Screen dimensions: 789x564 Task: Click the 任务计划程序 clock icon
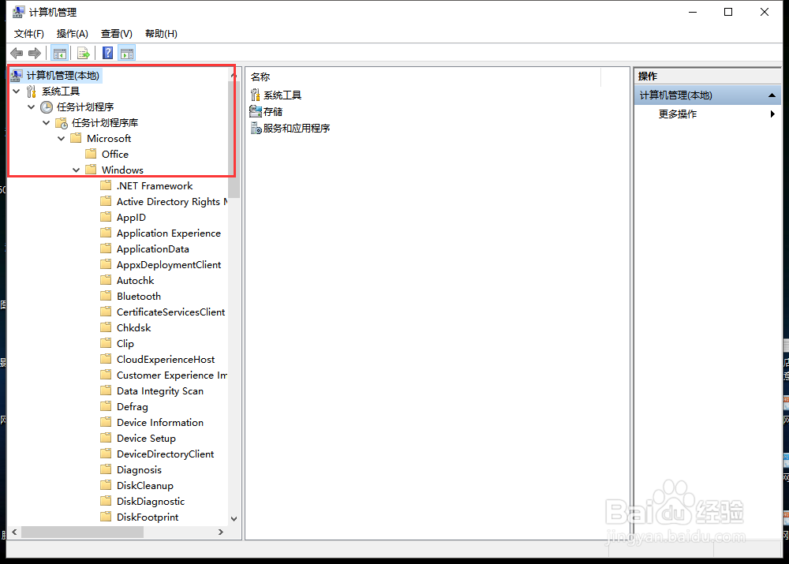47,106
